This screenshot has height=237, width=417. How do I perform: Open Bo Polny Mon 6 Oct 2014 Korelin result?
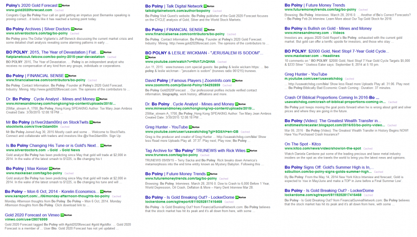[x=52, y=192]
